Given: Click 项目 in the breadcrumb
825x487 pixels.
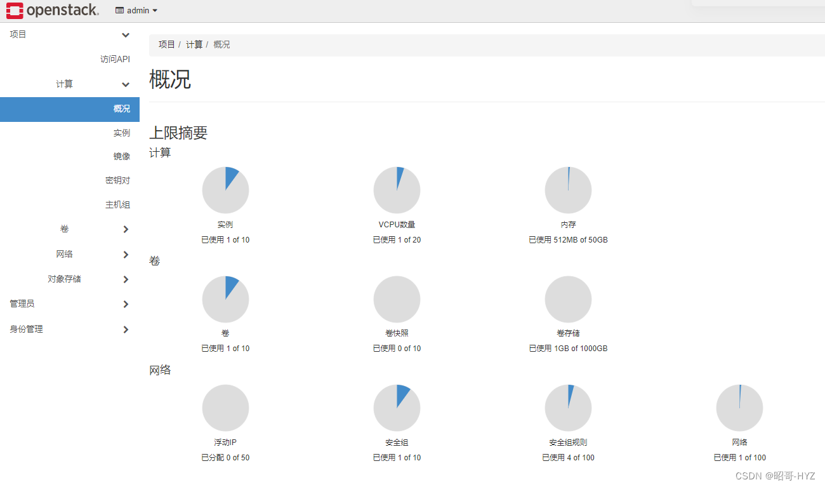Looking at the screenshot, I should point(167,44).
